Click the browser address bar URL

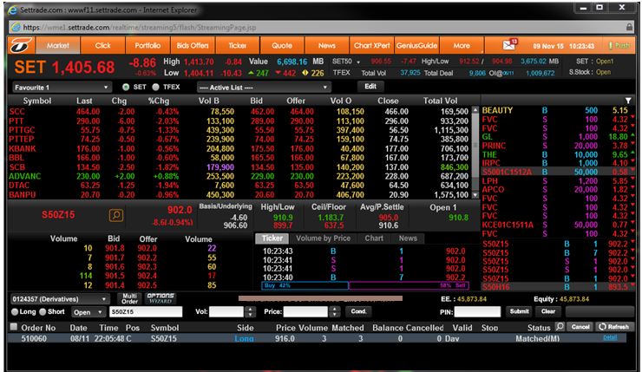139,28
